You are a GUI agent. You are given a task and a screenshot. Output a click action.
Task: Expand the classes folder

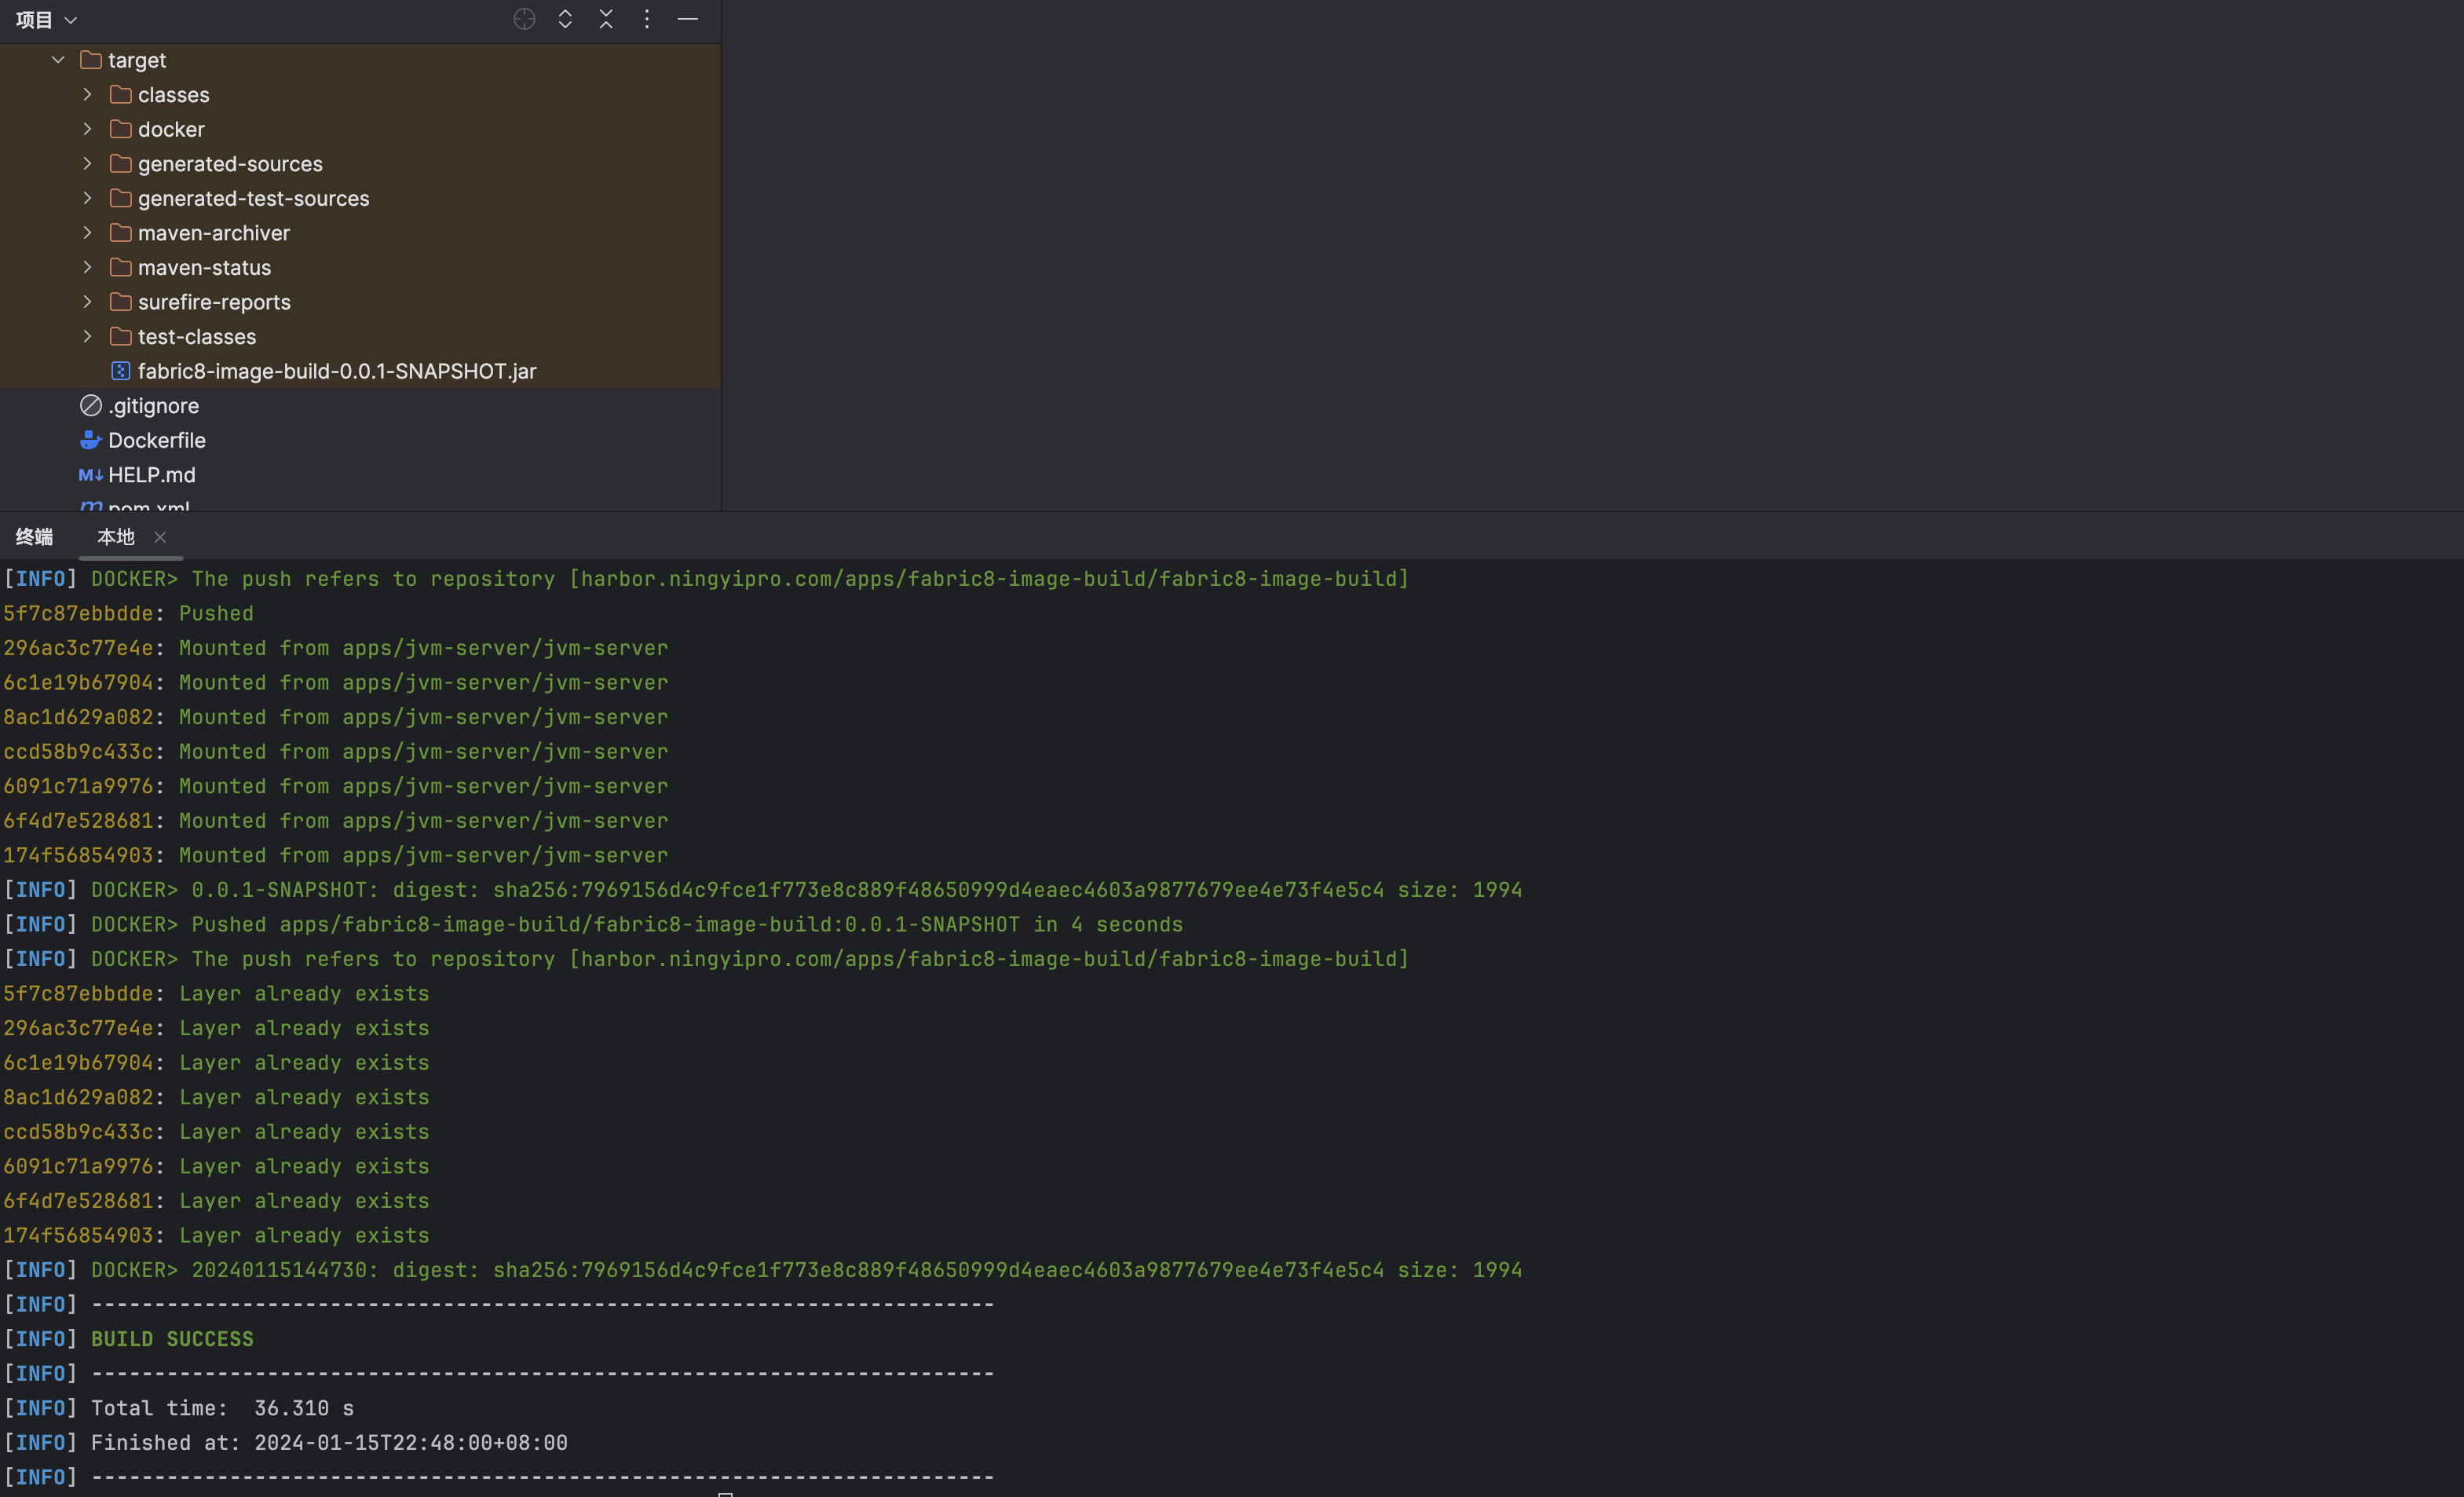(87, 95)
